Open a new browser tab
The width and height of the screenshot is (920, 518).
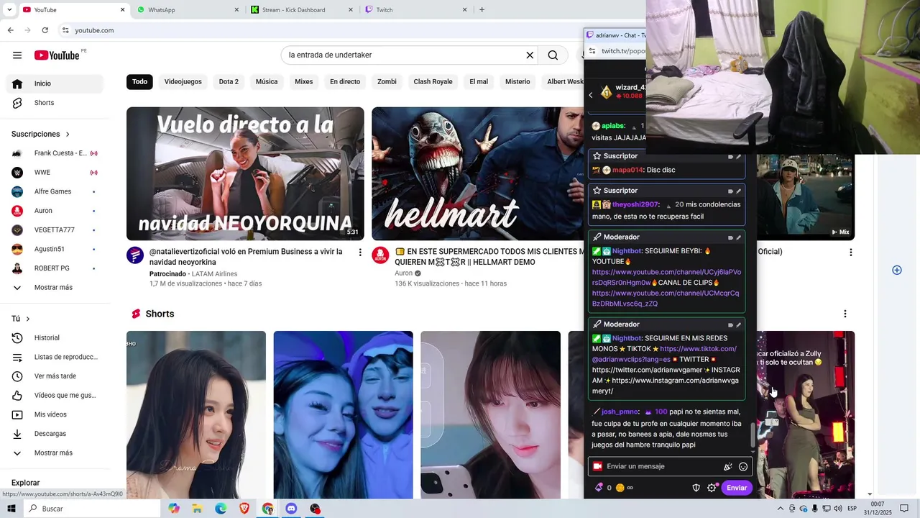click(x=482, y=10)
